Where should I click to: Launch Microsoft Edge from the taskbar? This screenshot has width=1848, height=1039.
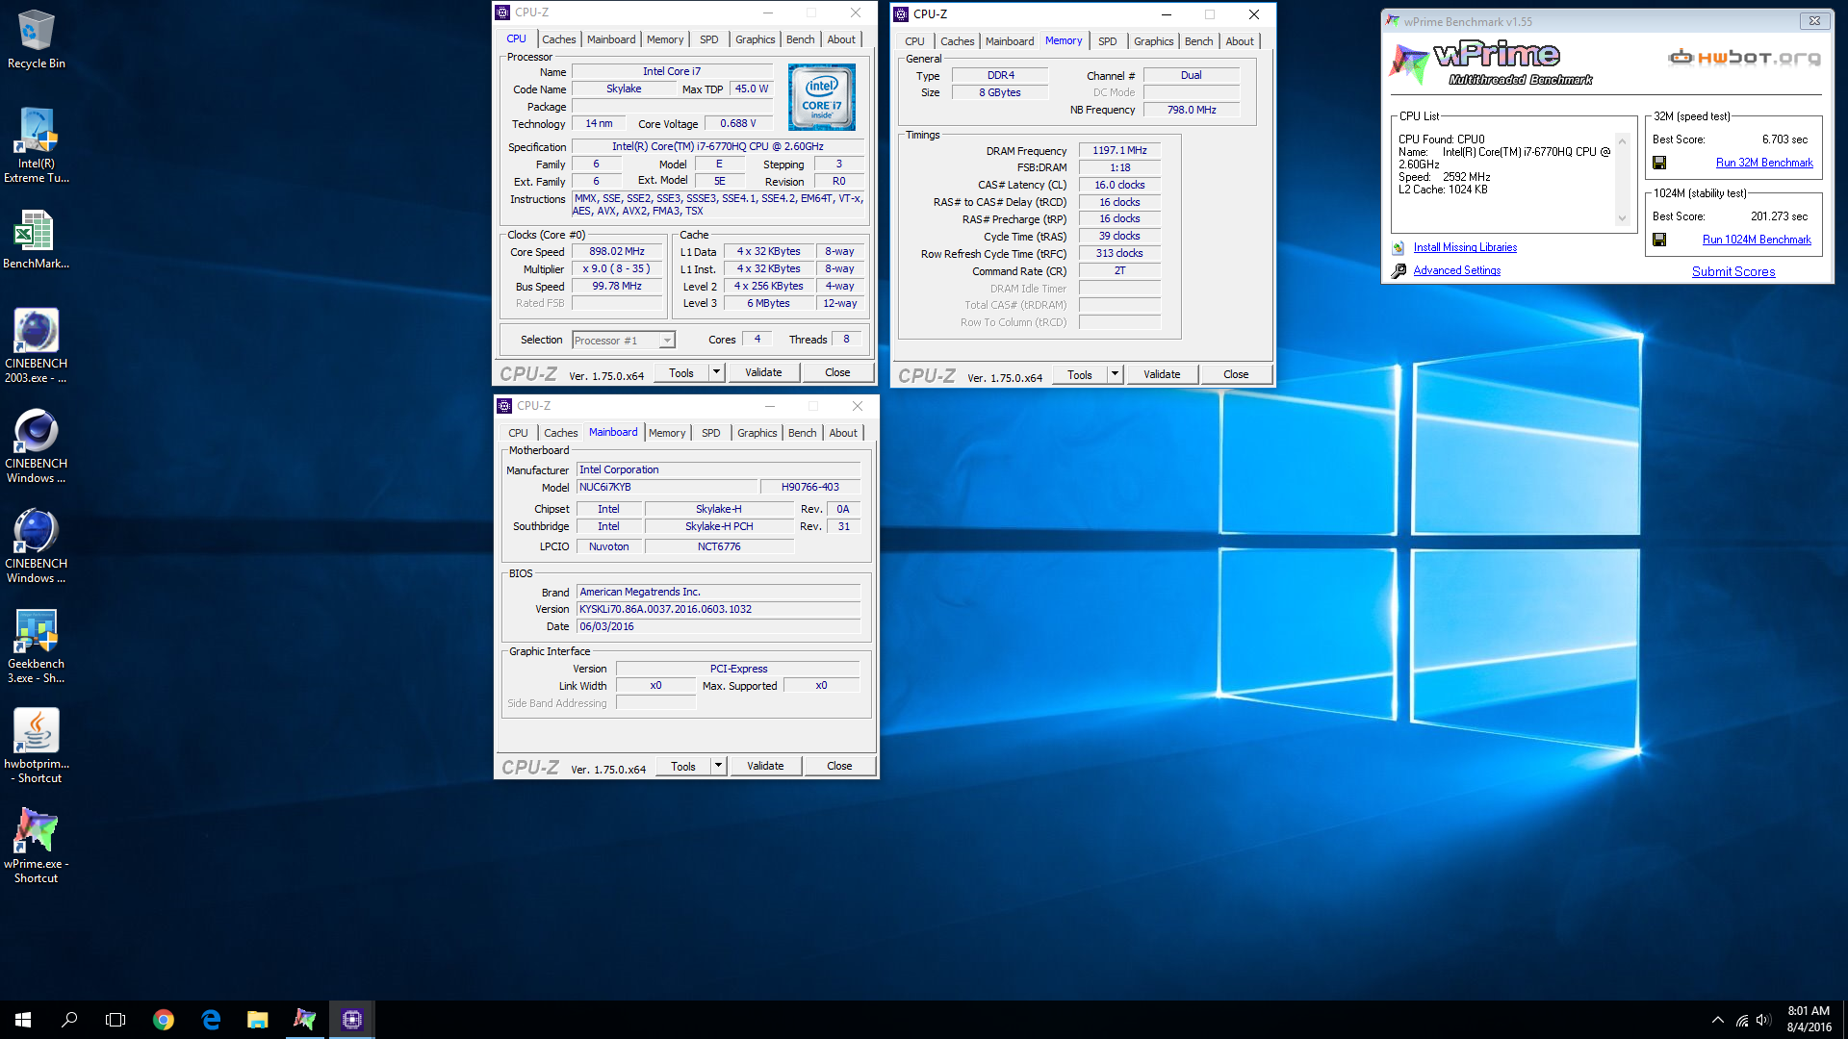211,1020
